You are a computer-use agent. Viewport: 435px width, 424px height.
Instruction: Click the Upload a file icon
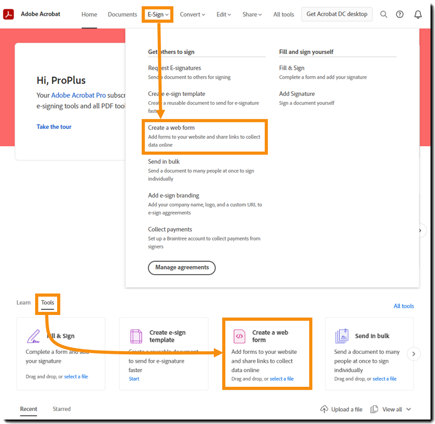(x=323, y=409)
